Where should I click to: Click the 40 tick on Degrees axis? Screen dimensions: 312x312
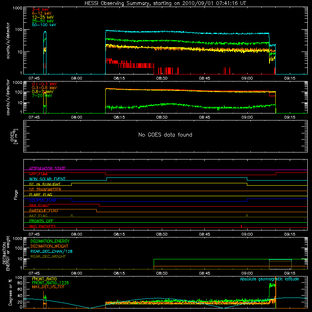(20, 296)
